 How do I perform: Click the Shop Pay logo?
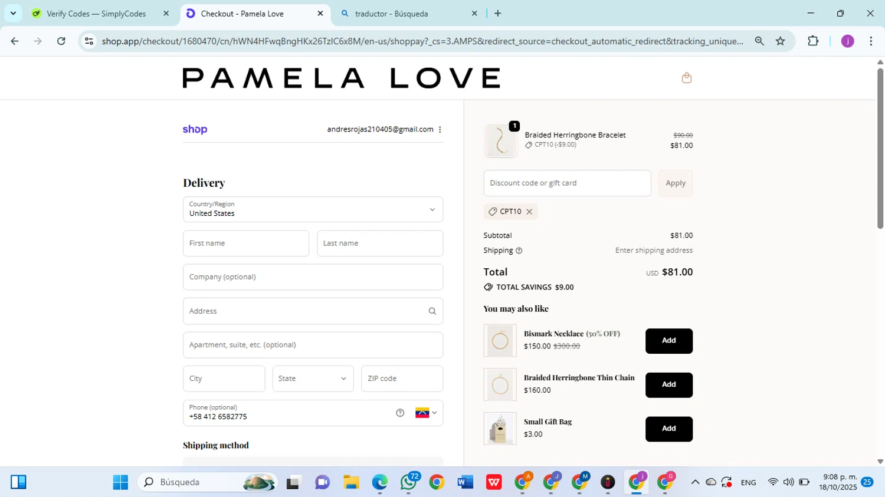click(x=195, y=130)
